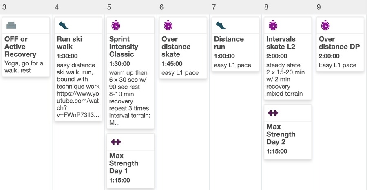Click the bed icon on OFF day
This screenshot has width=367, height=190.
pos(11,26)
